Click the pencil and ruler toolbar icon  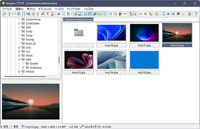[x=43, y=14]
